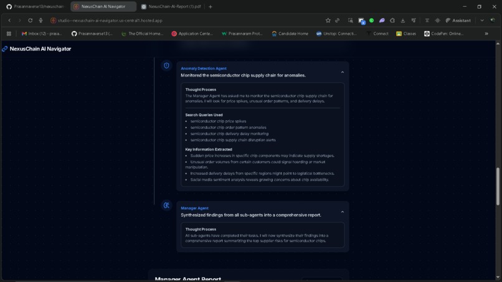Open the purple feather extension
Viewport: 502px width, 282px height.
click(x=382, y=21)
